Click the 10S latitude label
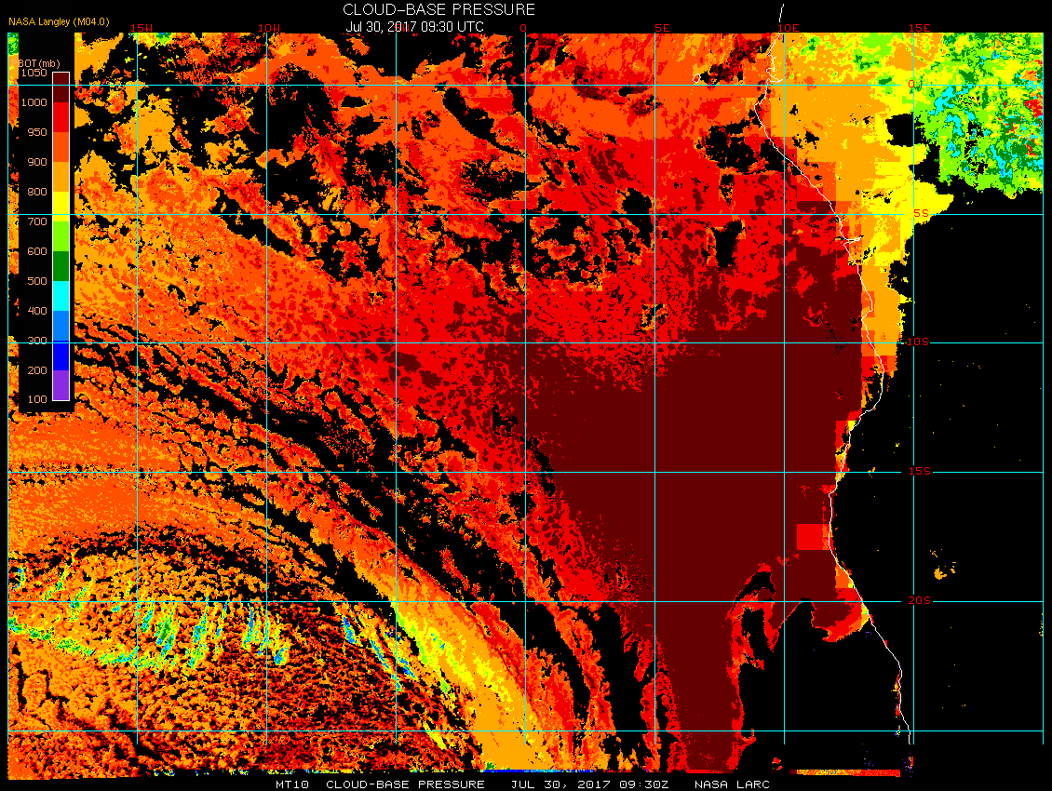The height and width of the screenshot is (791, 1052). click(918, 342)
